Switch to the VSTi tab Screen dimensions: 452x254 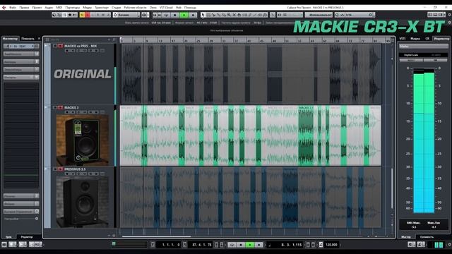[403, 38]
